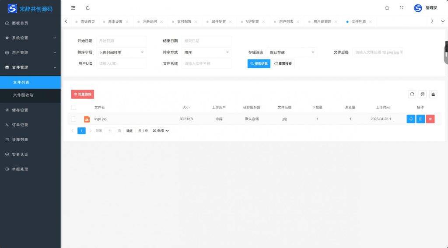Screen dimensions: 448x248
Task: Open 订单记录 in sidebar
Action: [x=30, y=125]
